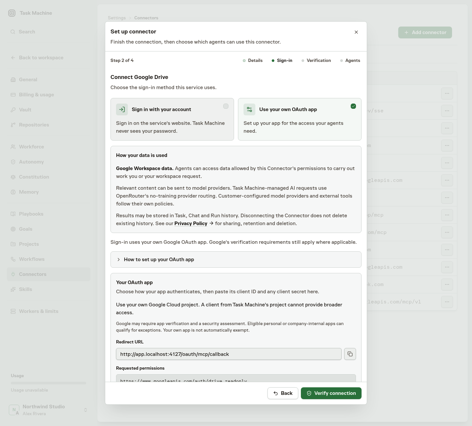Screen dimensions: 472x426
Task: Click the sliders icon on OAuth app card
Action: (249, 109)
